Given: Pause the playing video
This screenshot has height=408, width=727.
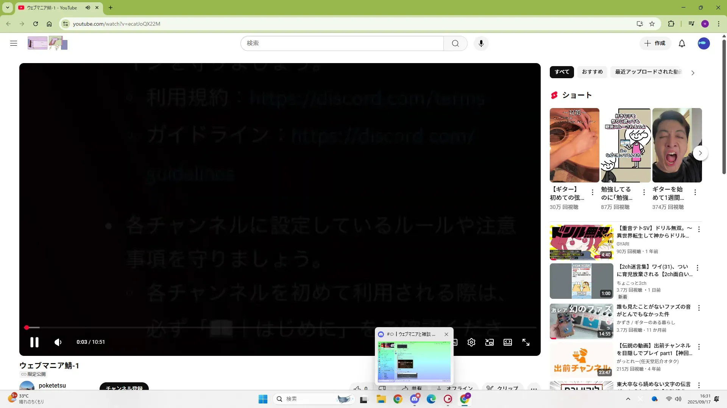Looking at the screenshot, I should (x=34, y=342).
